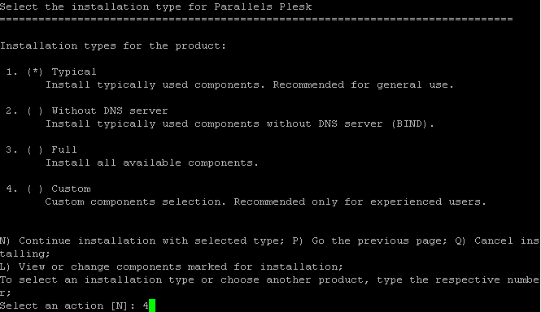Click the Parallels Plesk title line
This screenshot has width=541, height=312.
pos(156,6)
